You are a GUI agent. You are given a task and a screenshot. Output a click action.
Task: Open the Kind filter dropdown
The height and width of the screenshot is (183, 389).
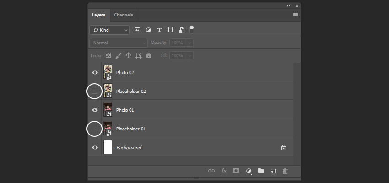pos(109,30)
